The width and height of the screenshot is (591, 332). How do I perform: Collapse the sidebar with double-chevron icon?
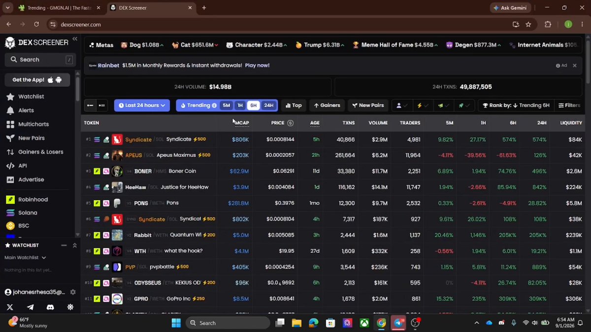(75, 39)
